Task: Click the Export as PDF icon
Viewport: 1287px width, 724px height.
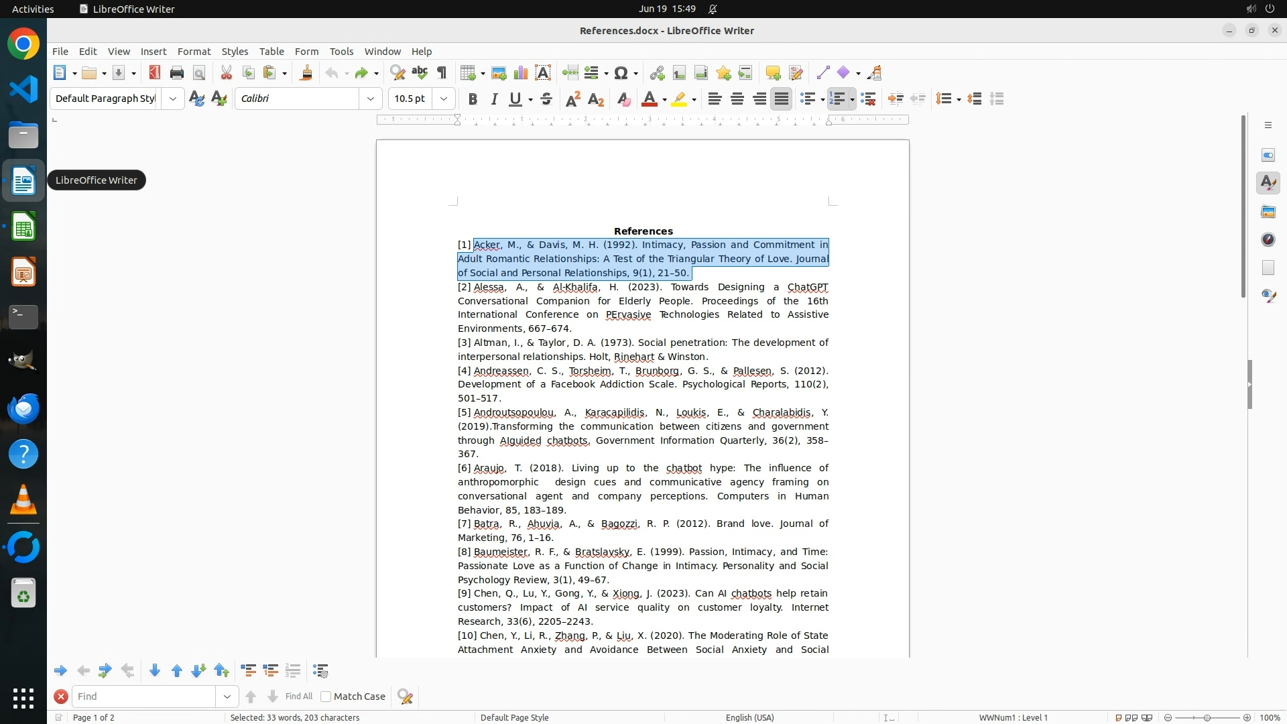Action: pos(155,73)
